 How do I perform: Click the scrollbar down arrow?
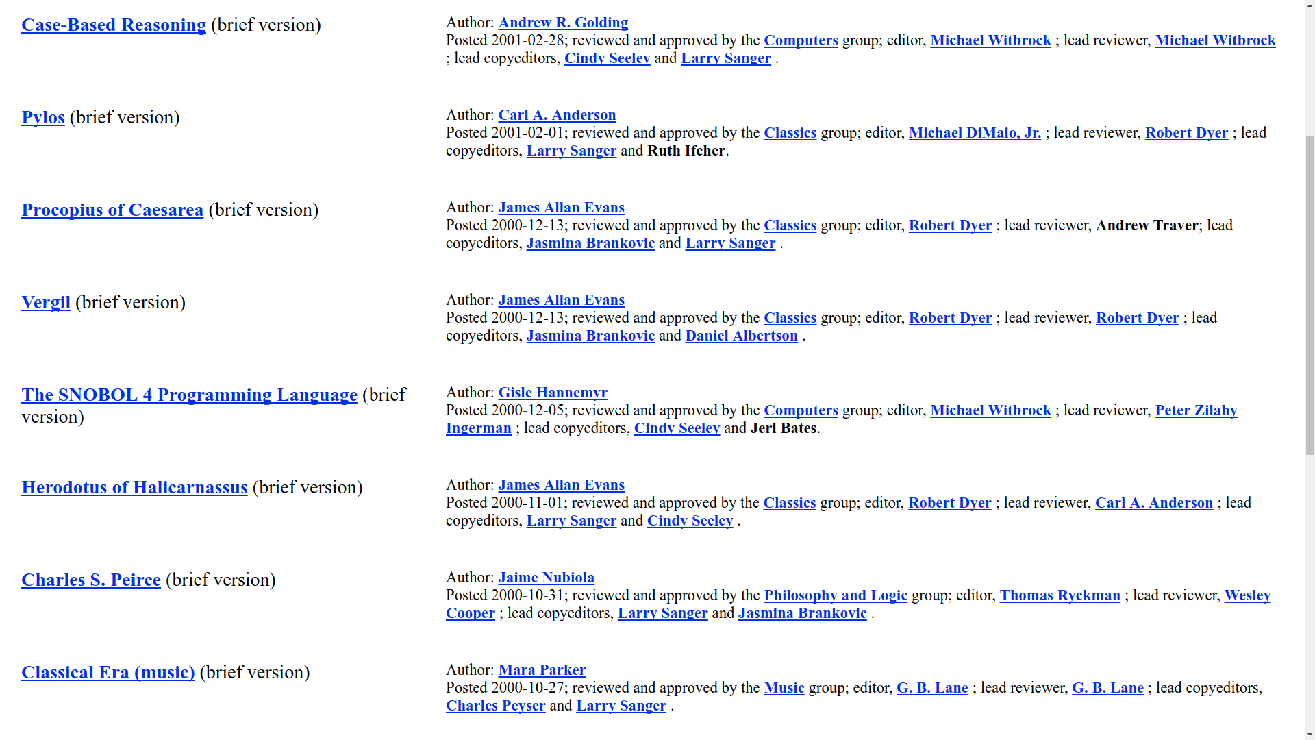1310,735
